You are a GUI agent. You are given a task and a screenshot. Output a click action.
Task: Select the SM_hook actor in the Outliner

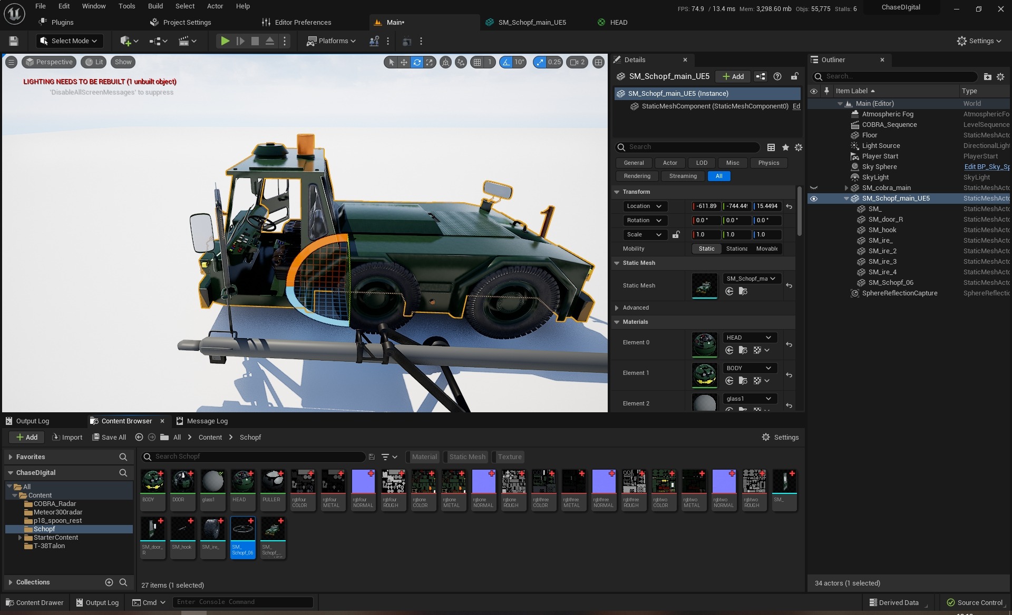[x=882, y=231]
